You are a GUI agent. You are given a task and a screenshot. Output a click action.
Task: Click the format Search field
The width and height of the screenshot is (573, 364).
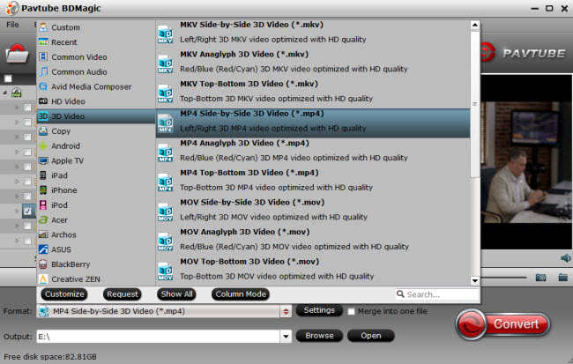coord(437,294)
